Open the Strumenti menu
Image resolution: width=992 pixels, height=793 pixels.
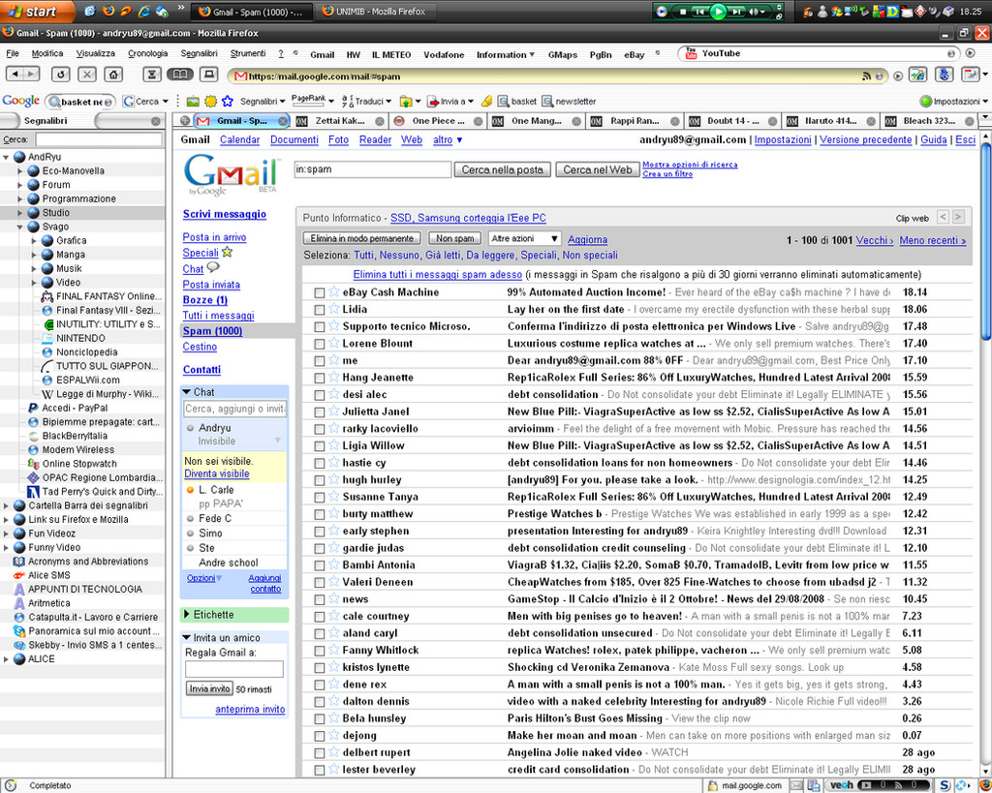pyautogui.click(x=248, y=54)
